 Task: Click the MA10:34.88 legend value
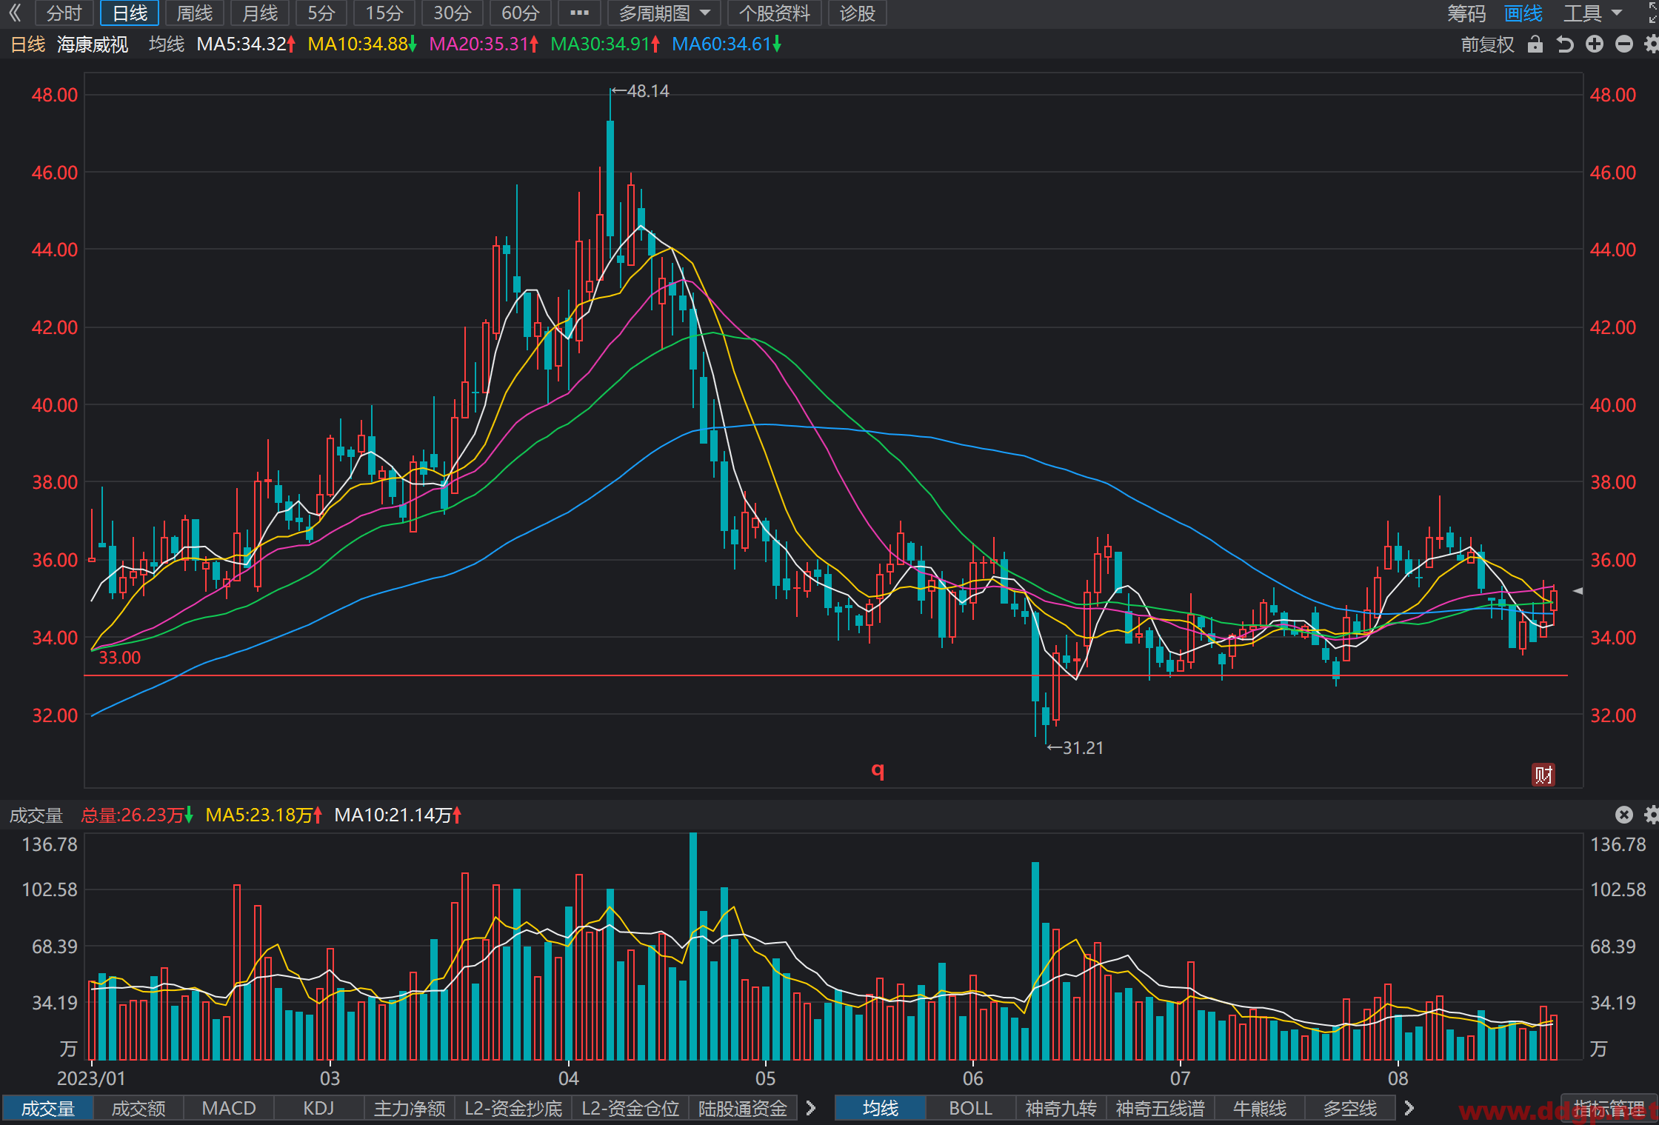tap(362, 44)
